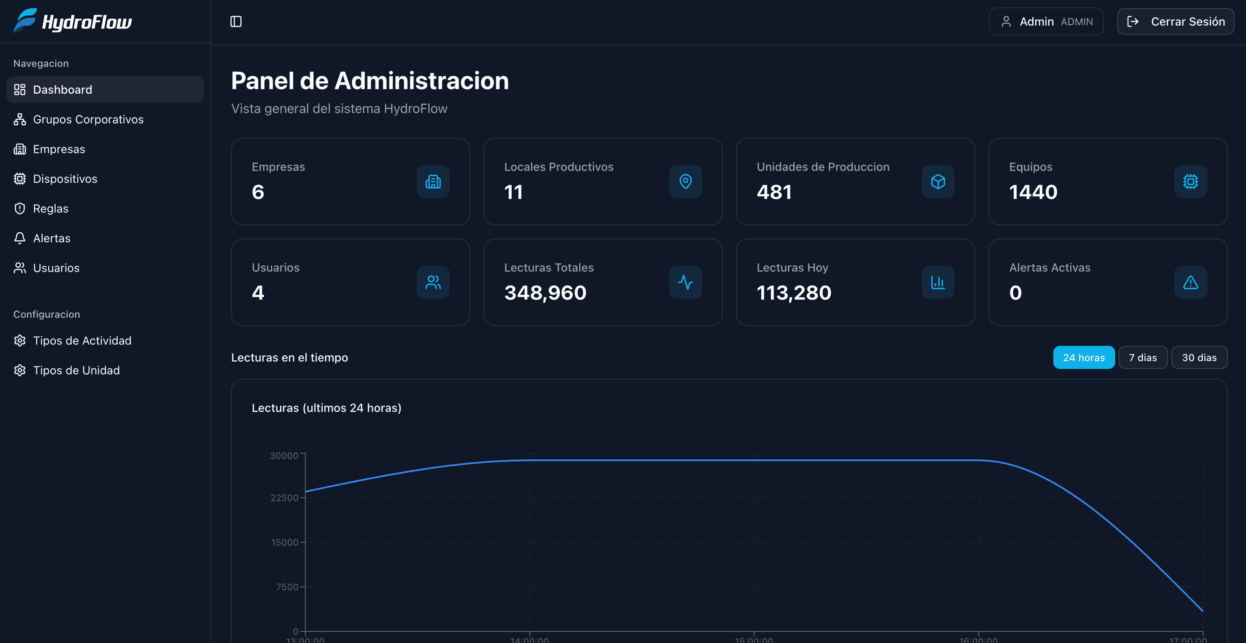Screen dimensions: 1246x643
Task: Click the Empresas building icon in sidebar
Action: (x=20, y=149)
